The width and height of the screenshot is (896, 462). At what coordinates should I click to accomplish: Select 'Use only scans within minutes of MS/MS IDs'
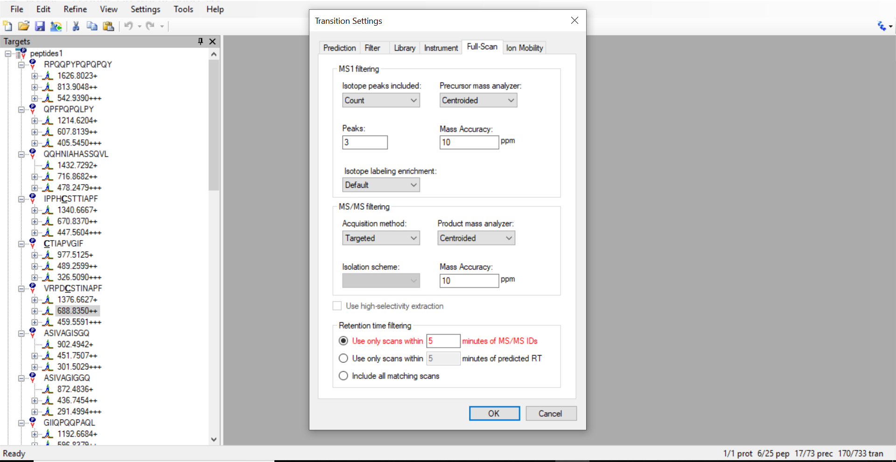coord(343,341)
